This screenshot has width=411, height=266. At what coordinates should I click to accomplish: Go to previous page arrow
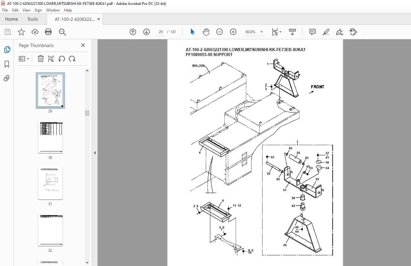[133, 32]
